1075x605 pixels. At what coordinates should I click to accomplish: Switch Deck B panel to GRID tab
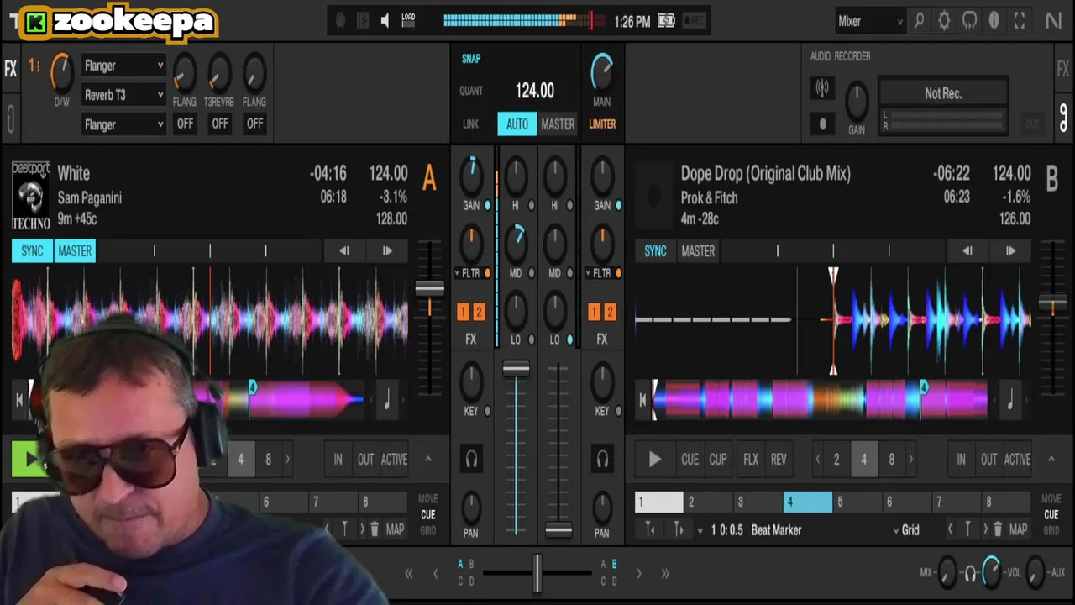(1051, 531)
